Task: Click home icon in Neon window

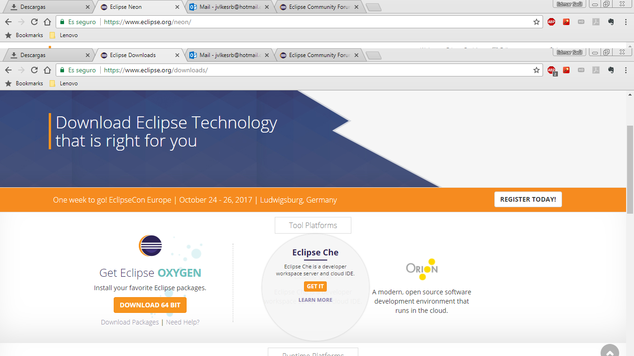Action: click(x=47, y=22)
